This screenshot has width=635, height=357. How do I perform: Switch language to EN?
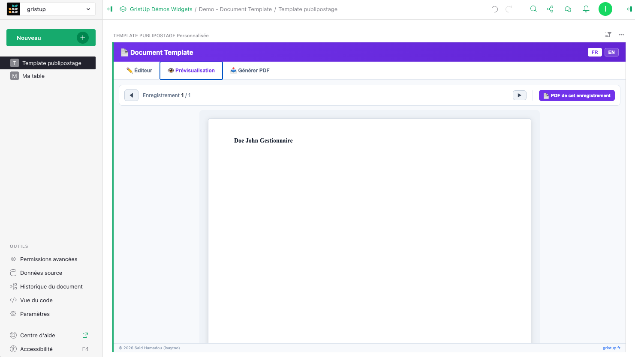(611, 52)
